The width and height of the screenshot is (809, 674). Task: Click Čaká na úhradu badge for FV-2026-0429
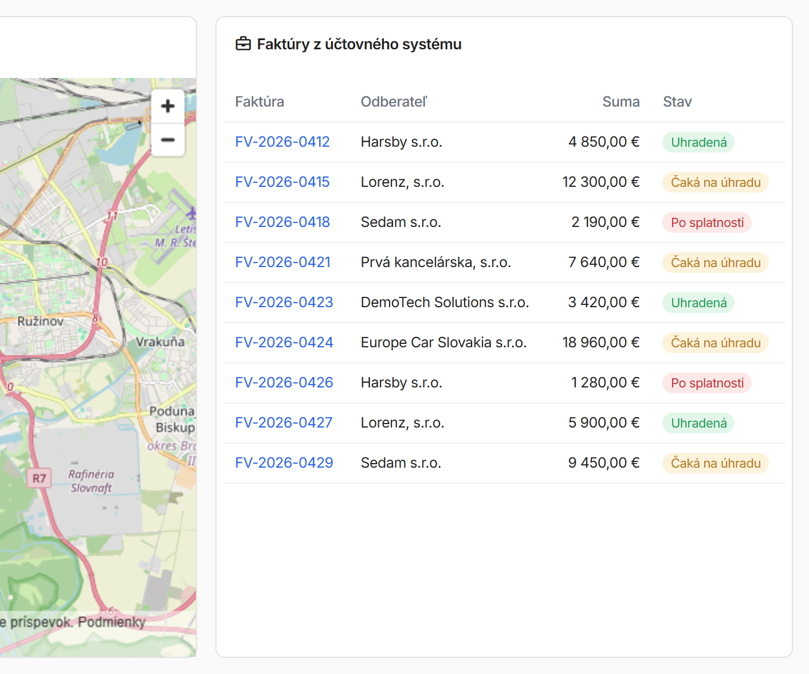(716, 463)
